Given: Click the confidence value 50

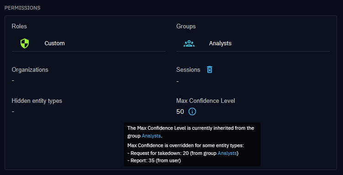Looking at the screenshot, I should pyautogui.click(x=180, y=112).
